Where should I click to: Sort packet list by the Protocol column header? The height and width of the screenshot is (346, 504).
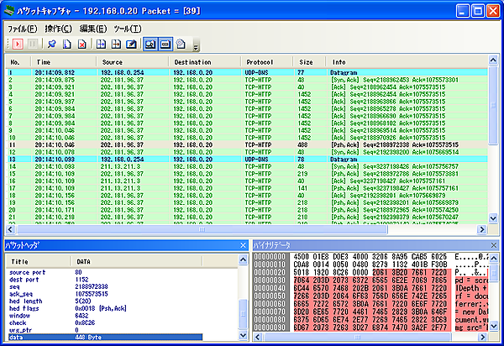click(260, 62)
